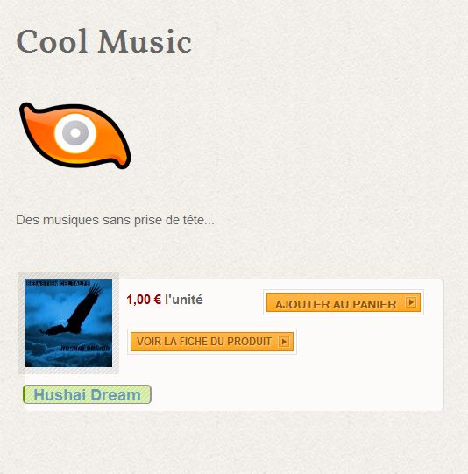Click the 1,00 € price
Screen dimensions: 468x474
pyautogui.click(x=144, y=300)
